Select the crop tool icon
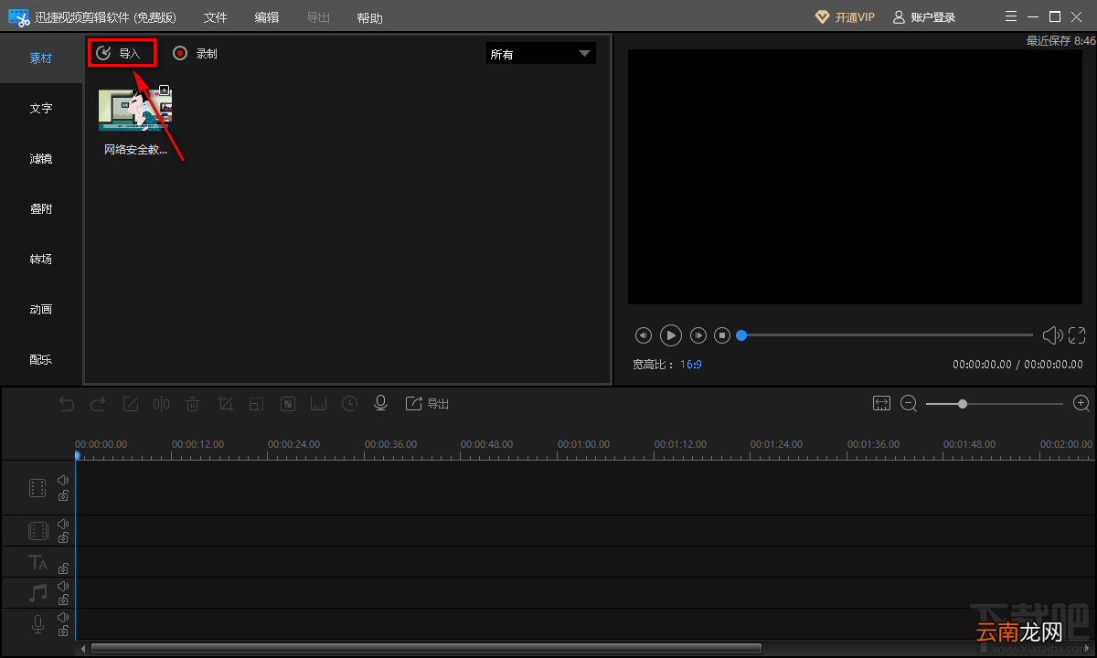 225,403
